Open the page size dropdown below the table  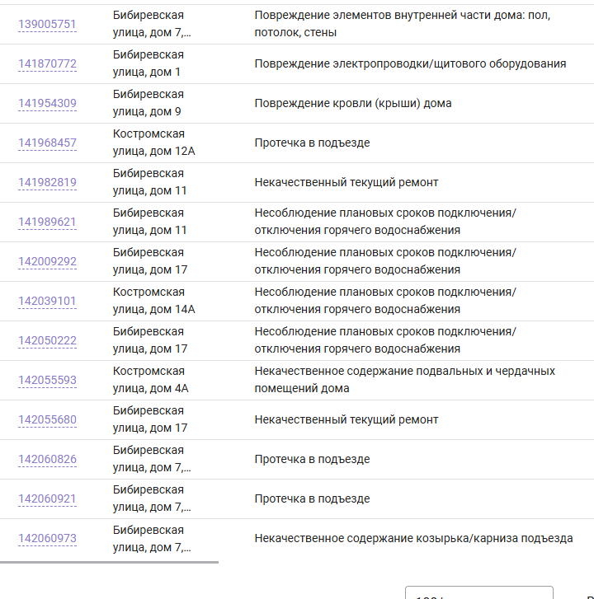tap(478, 592)
